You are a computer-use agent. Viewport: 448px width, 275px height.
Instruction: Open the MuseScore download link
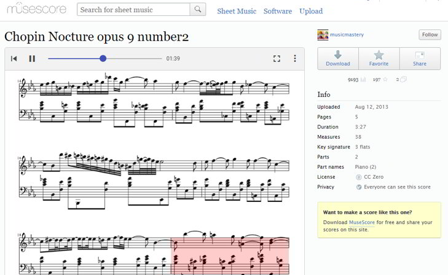pos(362,222)
